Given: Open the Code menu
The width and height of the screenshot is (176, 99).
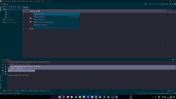Looking at the screenshot, I should click(19, 1).
